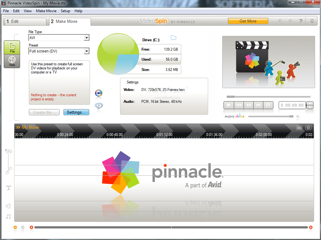This screenshot has width=321, height=240.
Task: Click the timeline view toggle icon
Action: [299, 127]
